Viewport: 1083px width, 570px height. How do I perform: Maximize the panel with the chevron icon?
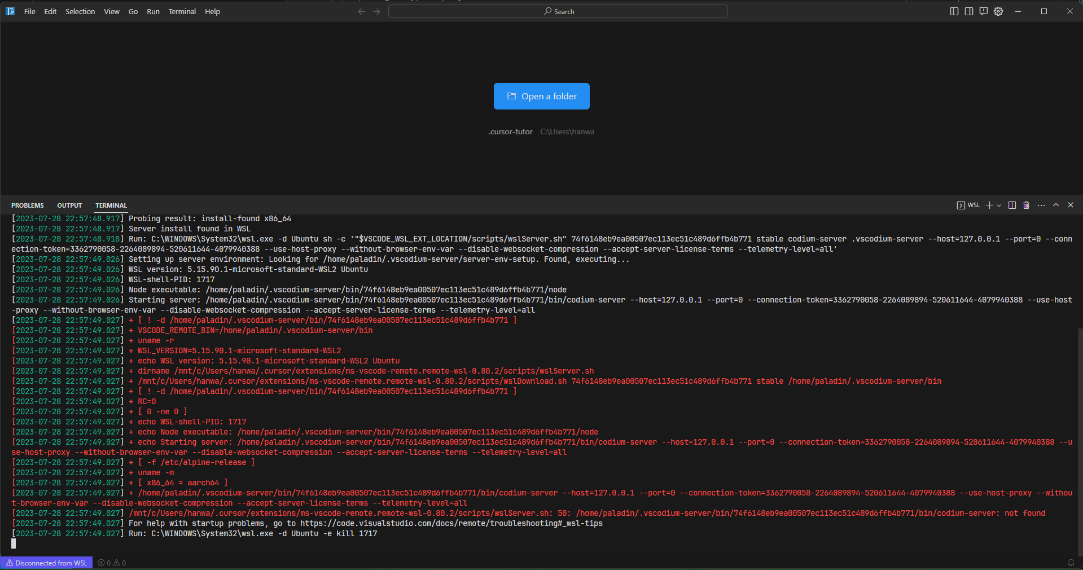coord(1055,205)
